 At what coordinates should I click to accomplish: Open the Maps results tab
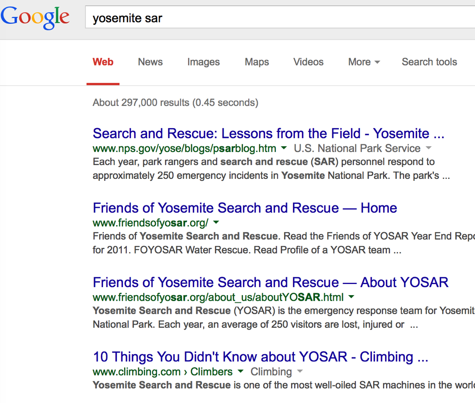pos(257,62)
